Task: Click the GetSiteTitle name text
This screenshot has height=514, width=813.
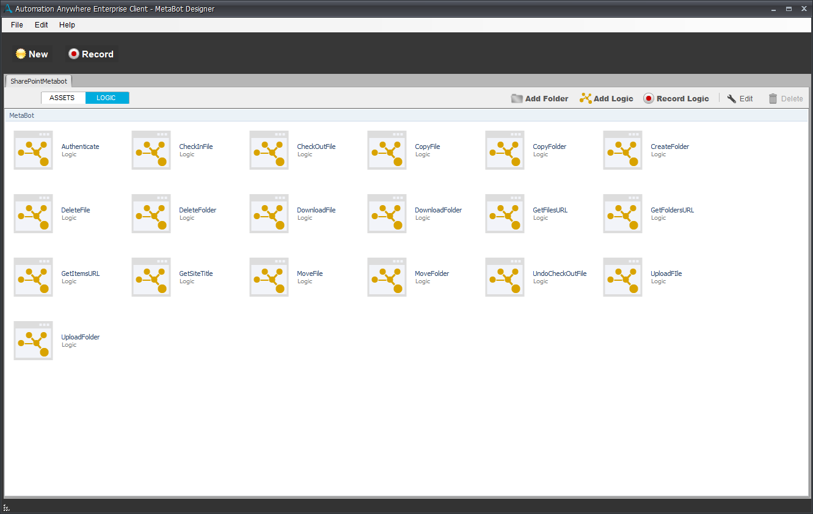Action: click(196, 273)
